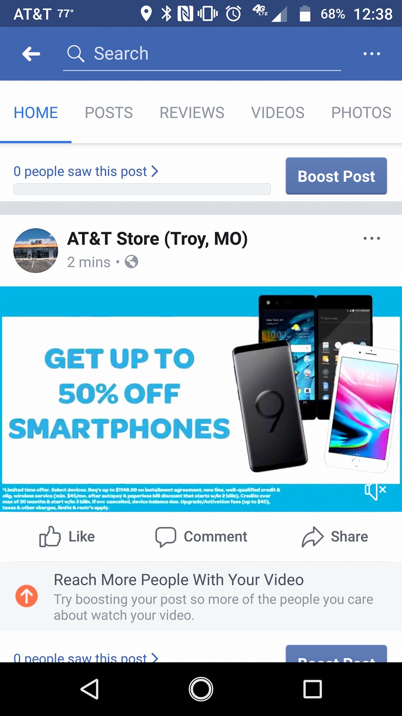The width and height of the screenshot is (402, 716).
Task: Expand '0 people saw this post' chevron
Action: click(154, 171)
